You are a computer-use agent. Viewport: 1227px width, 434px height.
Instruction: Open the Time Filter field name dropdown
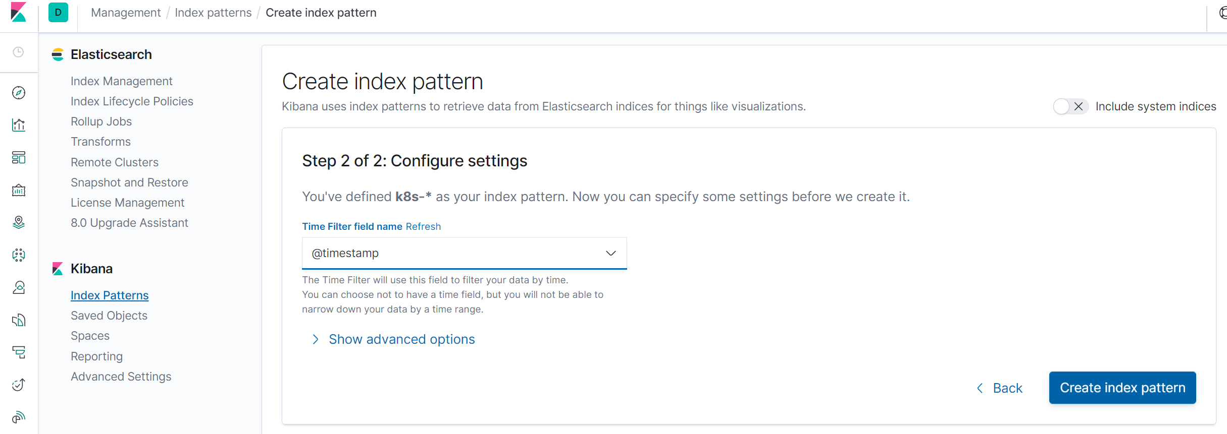coord(465,253)
